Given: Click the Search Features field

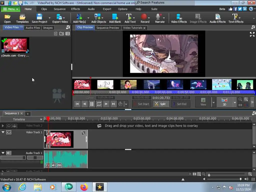Looking at the screenshot, I should coord(165,2).
